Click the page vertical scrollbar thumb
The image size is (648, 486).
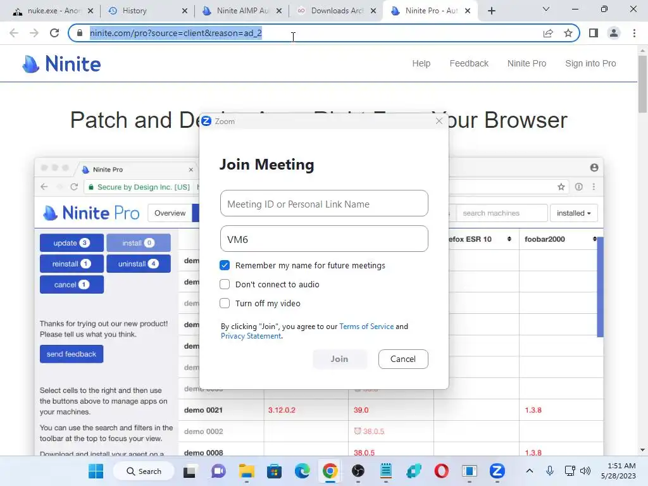[642, 84]
